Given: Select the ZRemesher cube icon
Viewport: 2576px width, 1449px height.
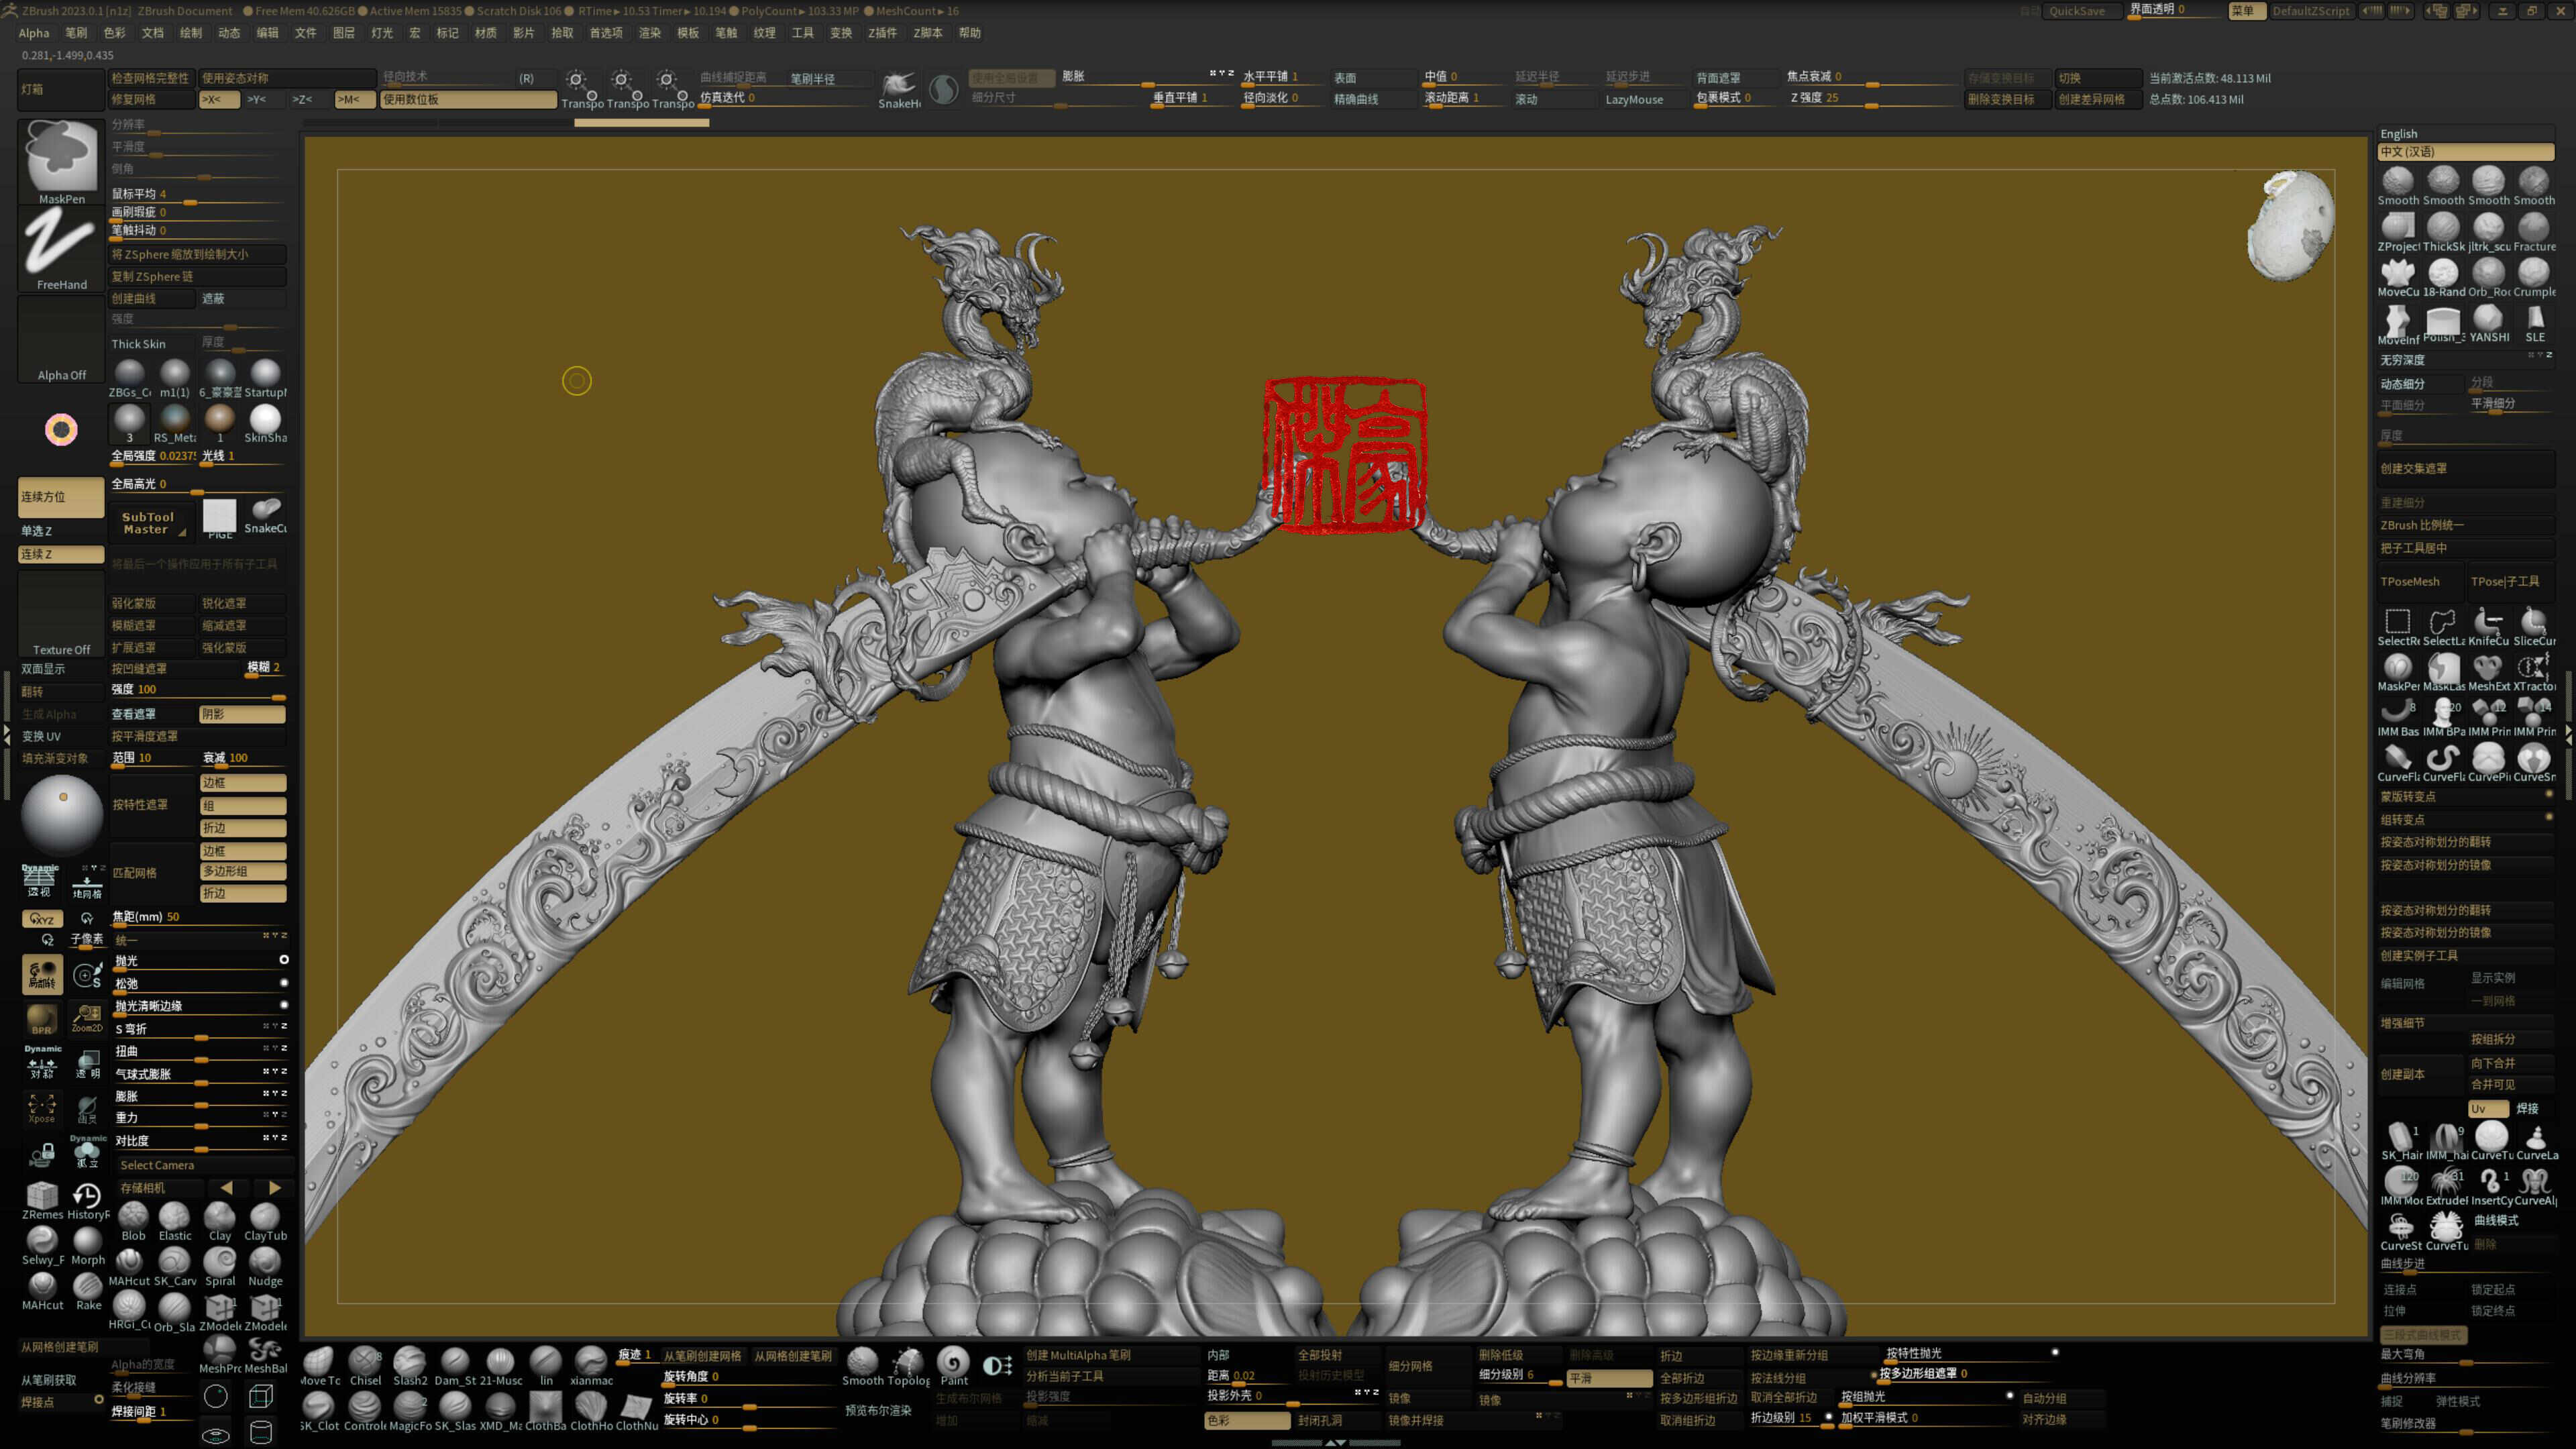Looking at the screenshot, I should tap(42, 1196).
